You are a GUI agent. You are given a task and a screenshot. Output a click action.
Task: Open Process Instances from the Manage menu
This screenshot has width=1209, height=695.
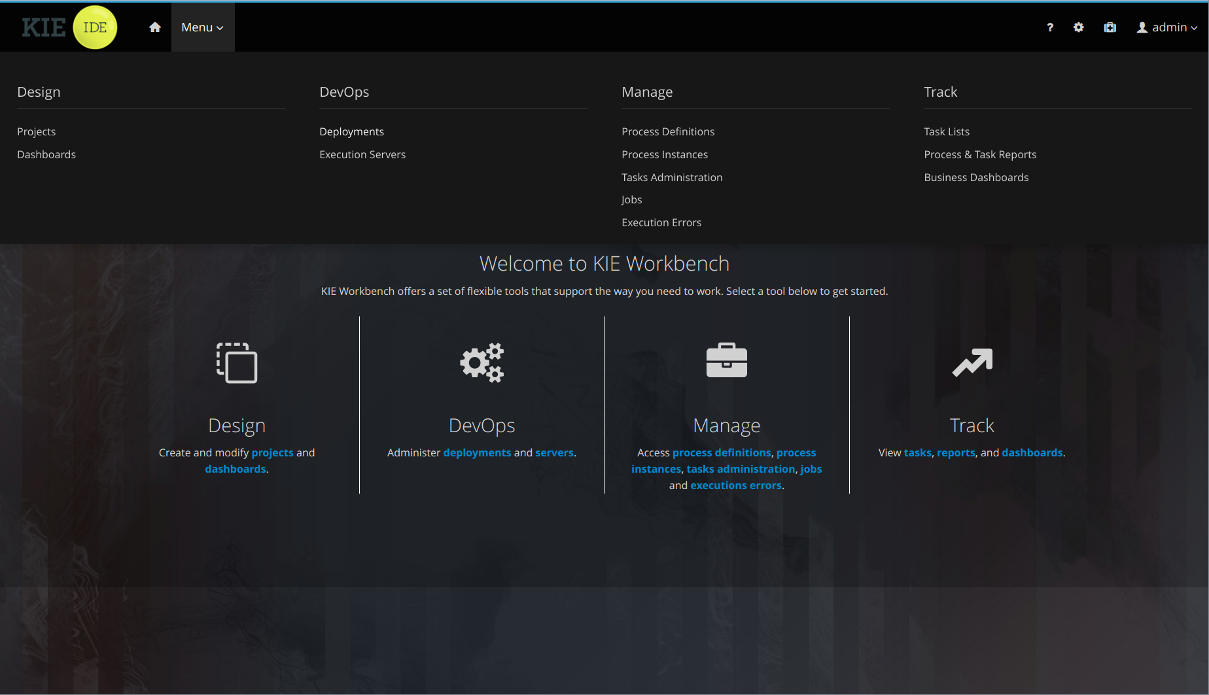click(x=665, y=154)
